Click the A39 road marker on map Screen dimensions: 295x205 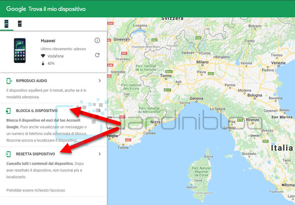pyautogui.click(x=110, y=23)
